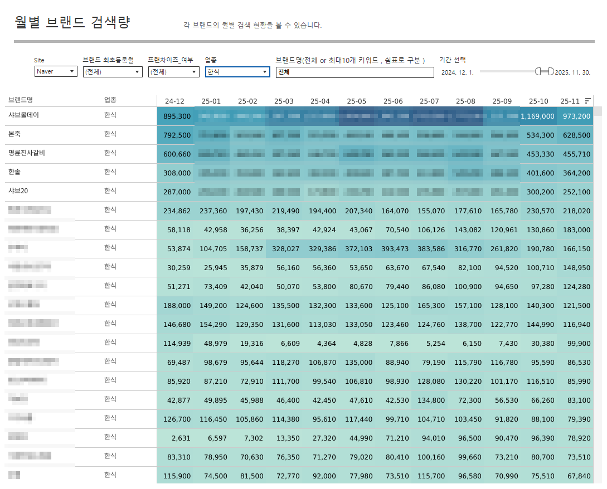Click the 1,169,000 cell for 샤브올데이
This screenshot has width=607, height=489.
pos(538,116)
